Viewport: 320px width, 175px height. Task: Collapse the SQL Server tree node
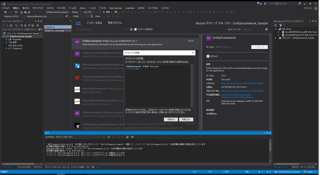click(x=276, y=29)
